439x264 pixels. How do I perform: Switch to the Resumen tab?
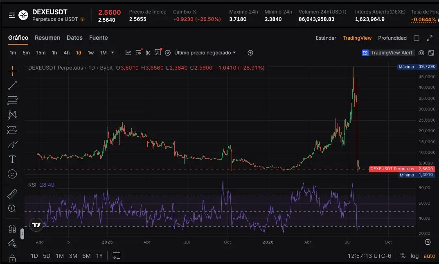(47, 38)
